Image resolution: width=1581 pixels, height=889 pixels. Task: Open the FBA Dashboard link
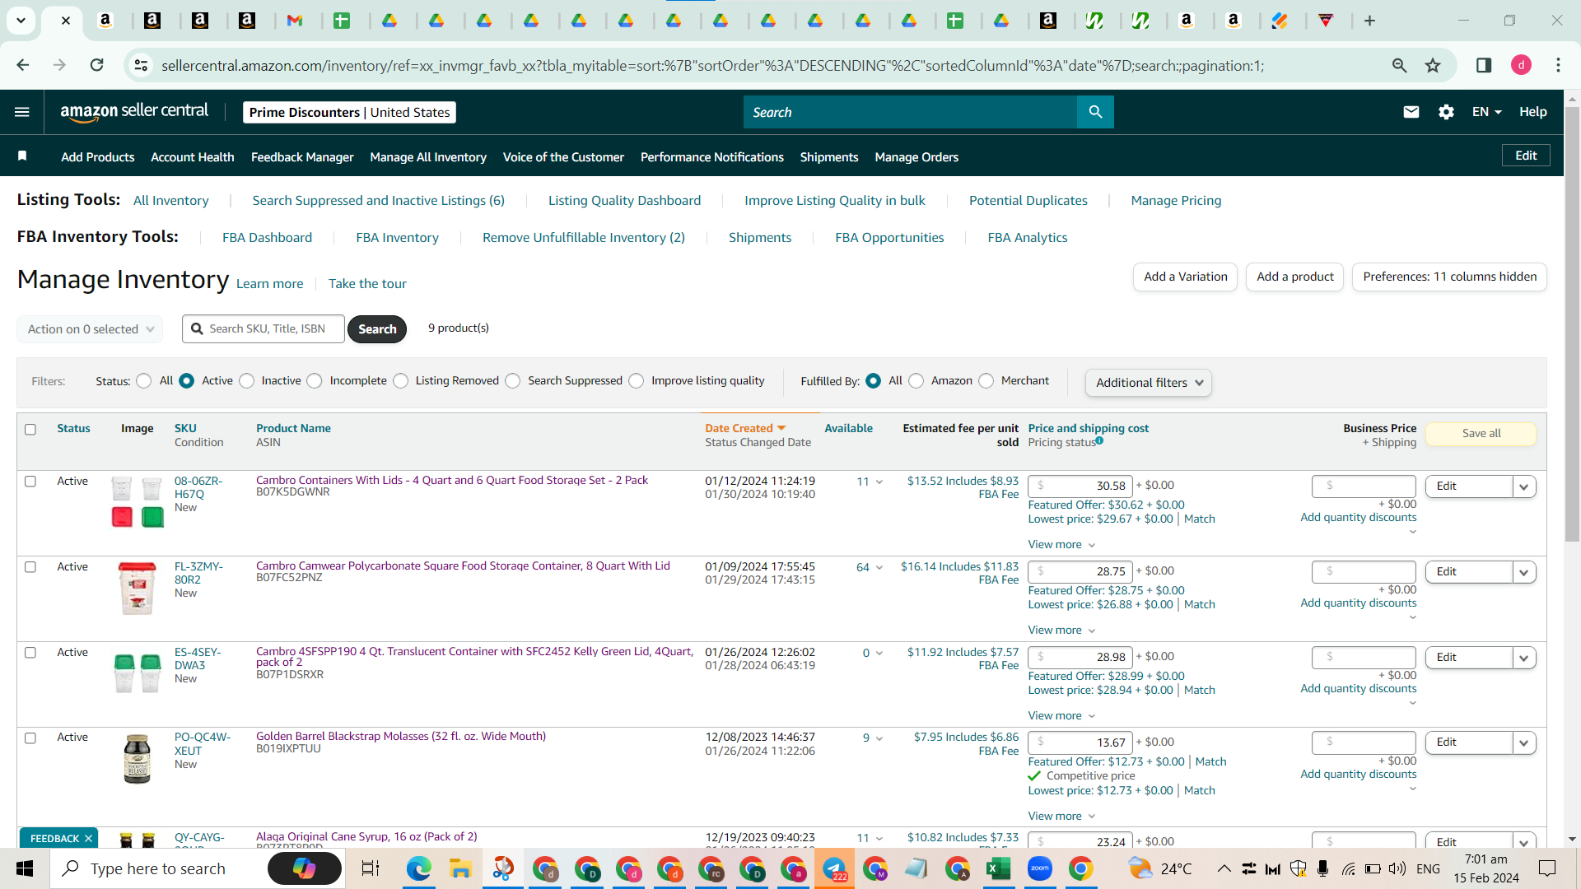coord(267,237)
